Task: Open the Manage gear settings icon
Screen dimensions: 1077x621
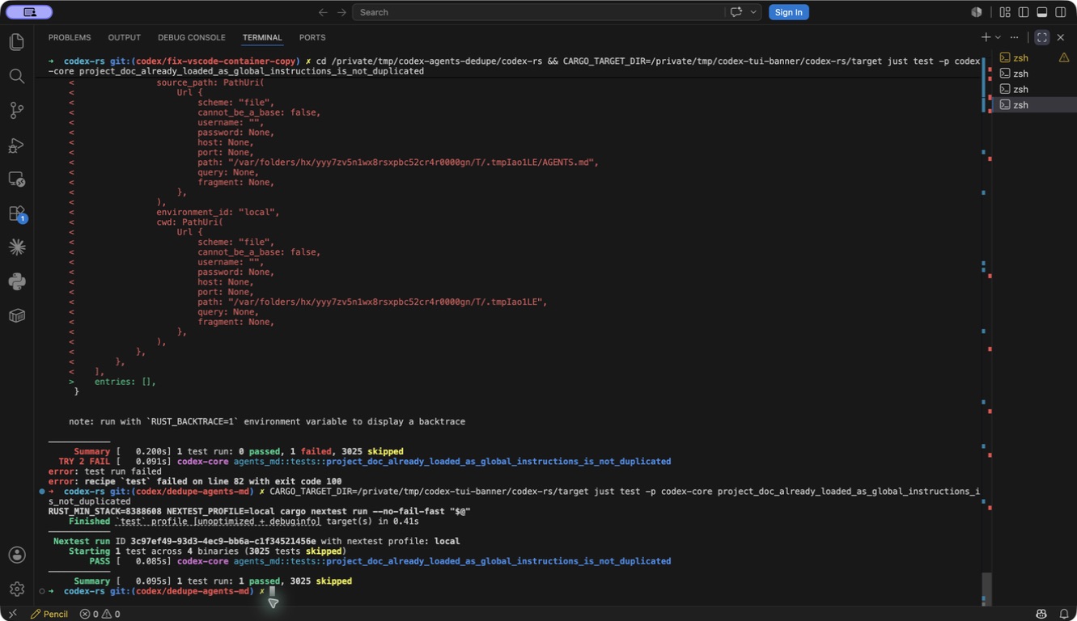Action: coord(16,589)
